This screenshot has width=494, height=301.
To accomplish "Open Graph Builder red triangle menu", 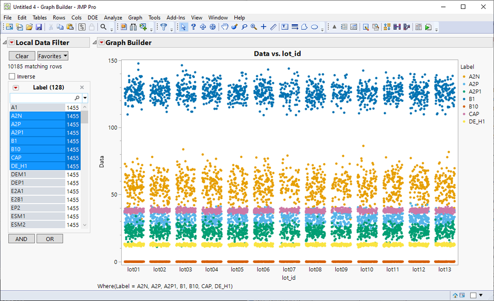I will pos(101,43).
